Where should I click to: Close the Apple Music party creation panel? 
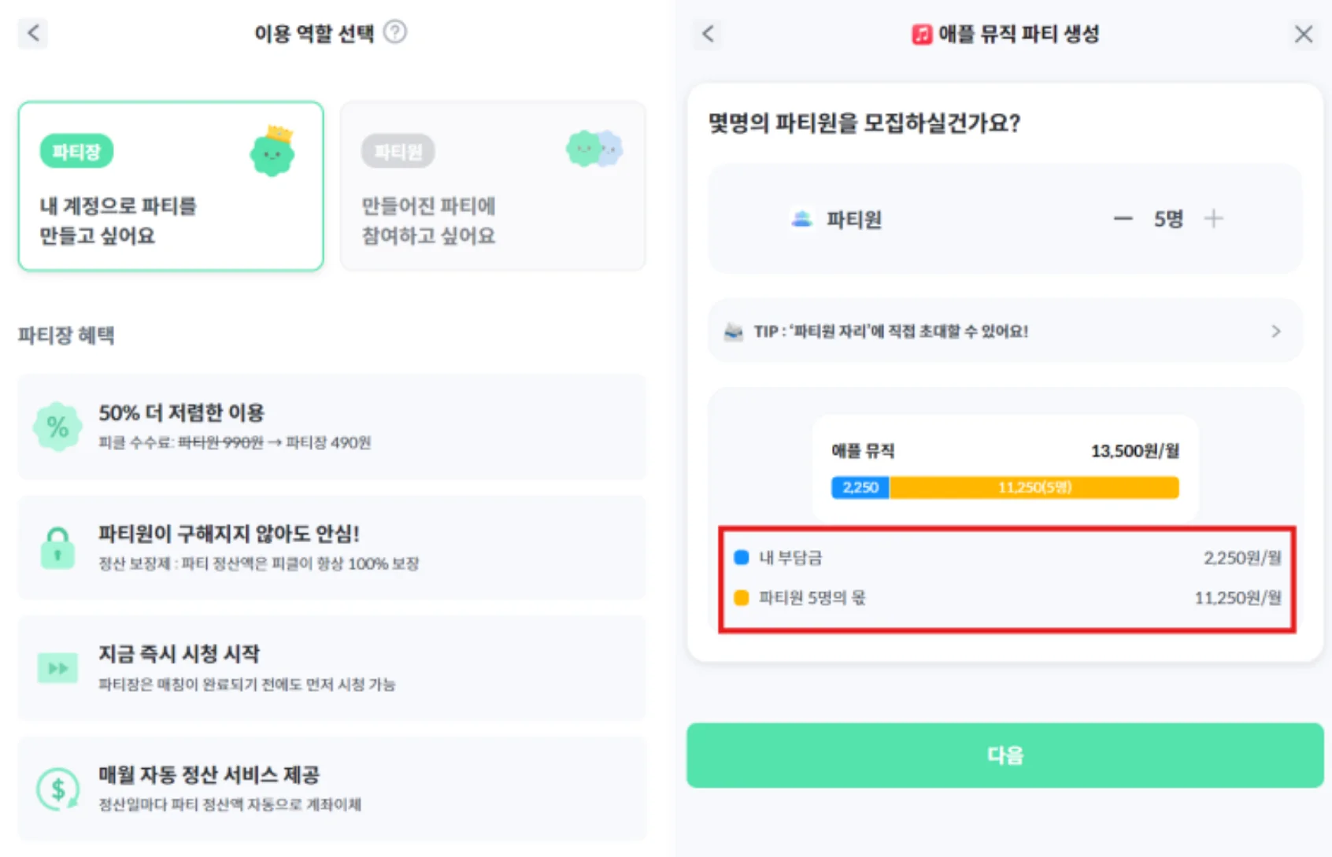click(1304, 34)
